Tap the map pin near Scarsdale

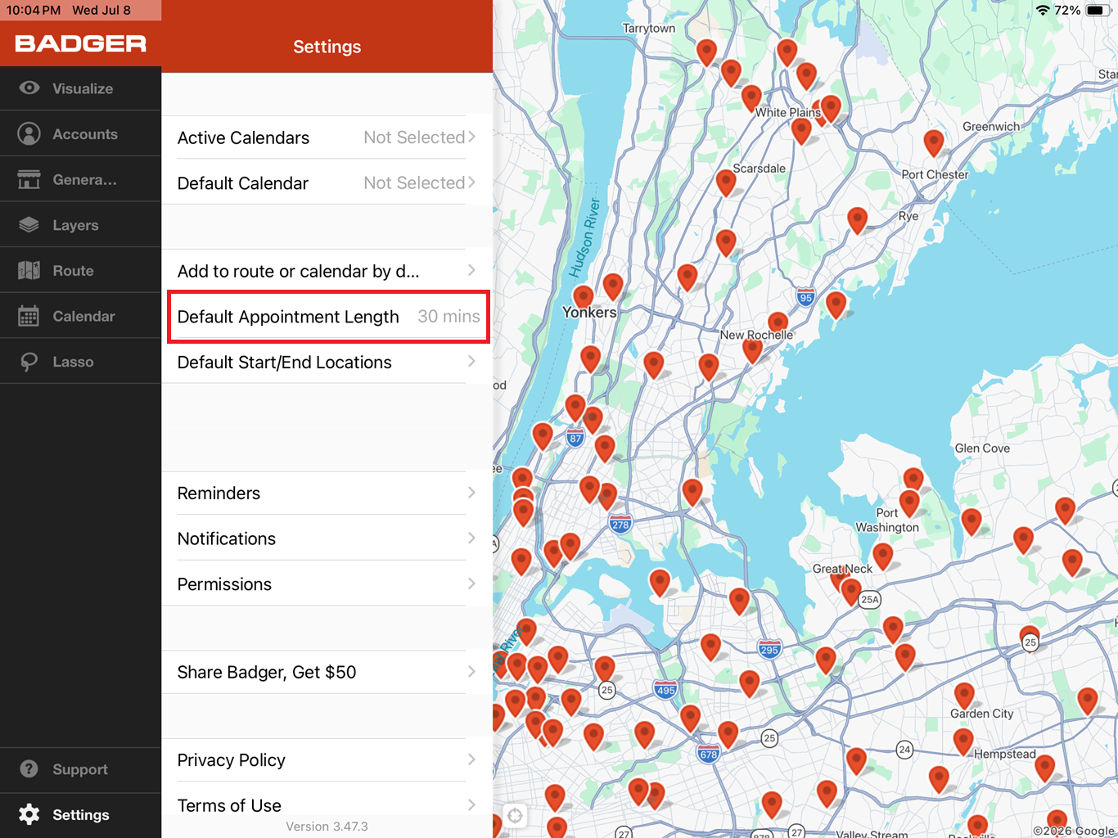[x=726, y=182]
